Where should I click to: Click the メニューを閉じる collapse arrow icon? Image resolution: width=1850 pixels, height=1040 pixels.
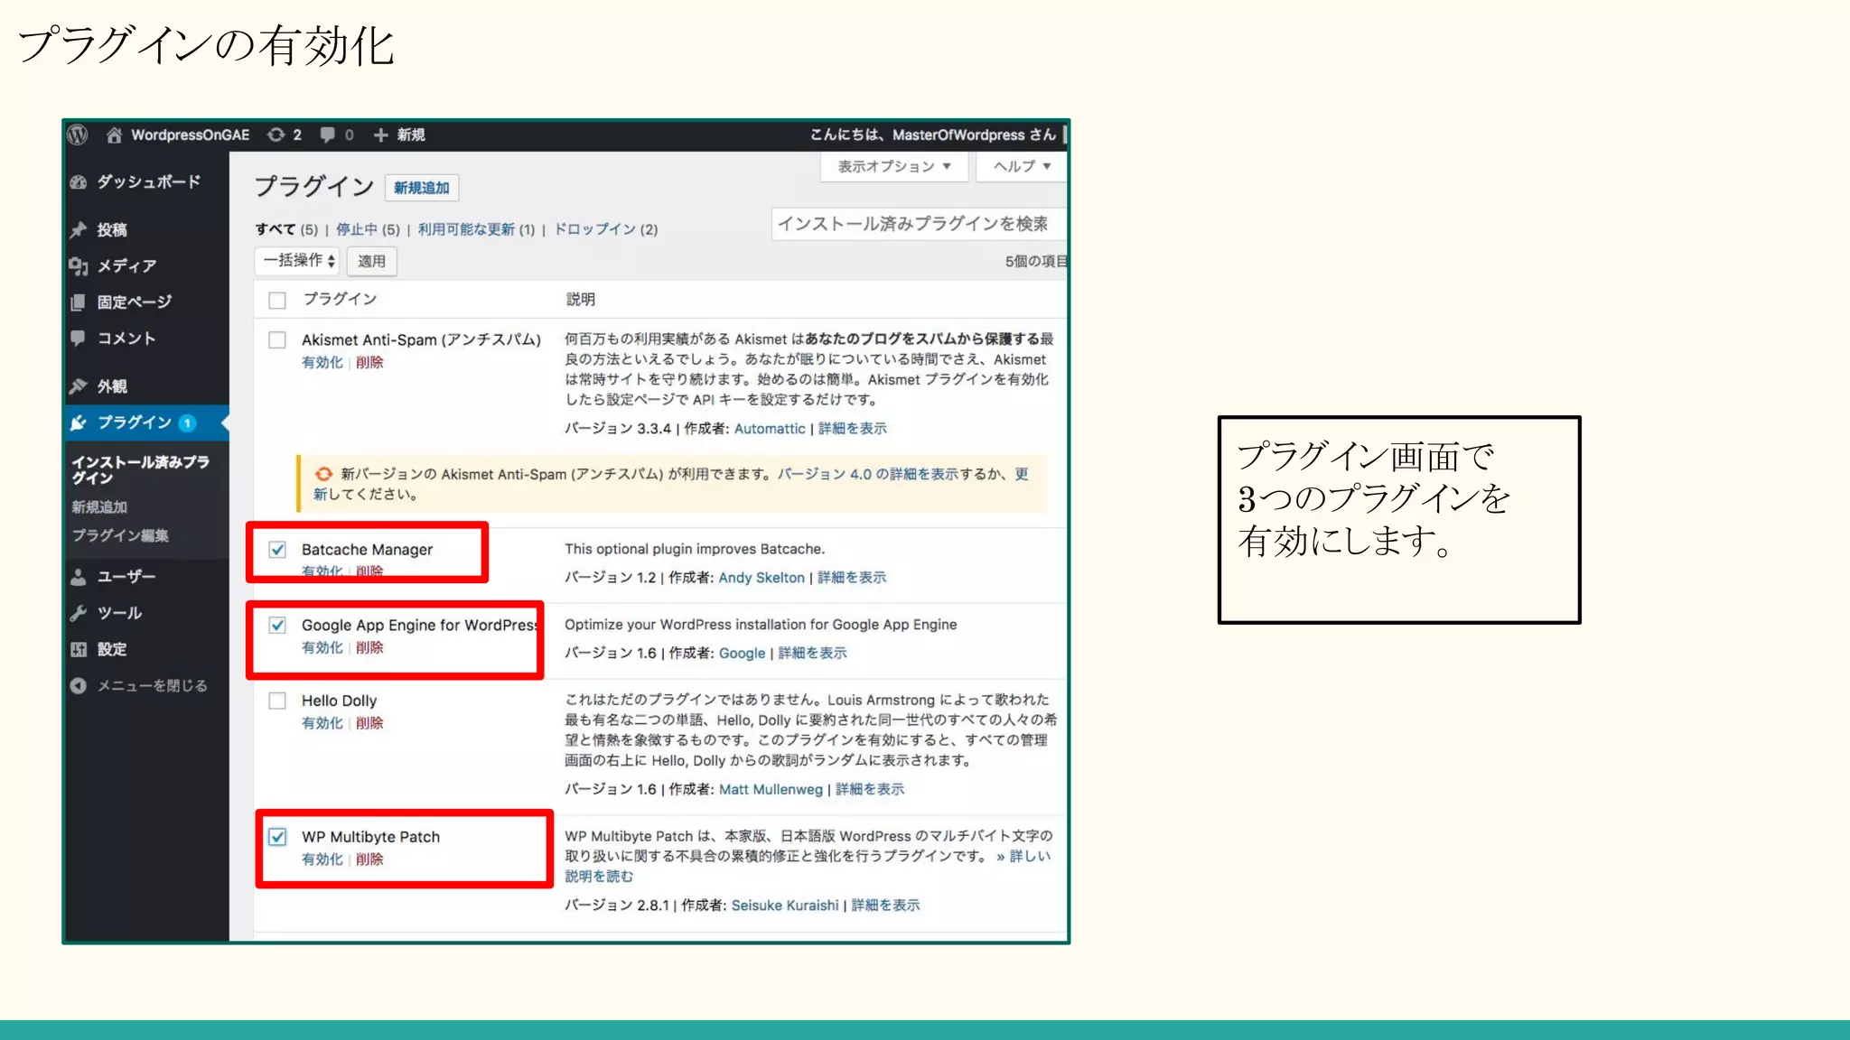79,686
